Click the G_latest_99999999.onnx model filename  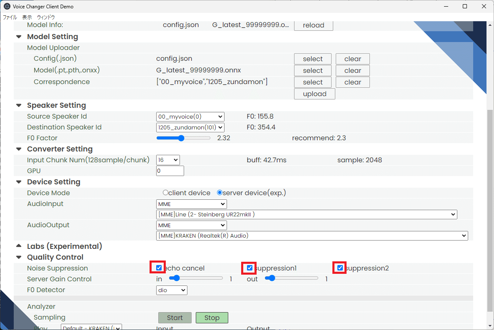click(199, 70)
